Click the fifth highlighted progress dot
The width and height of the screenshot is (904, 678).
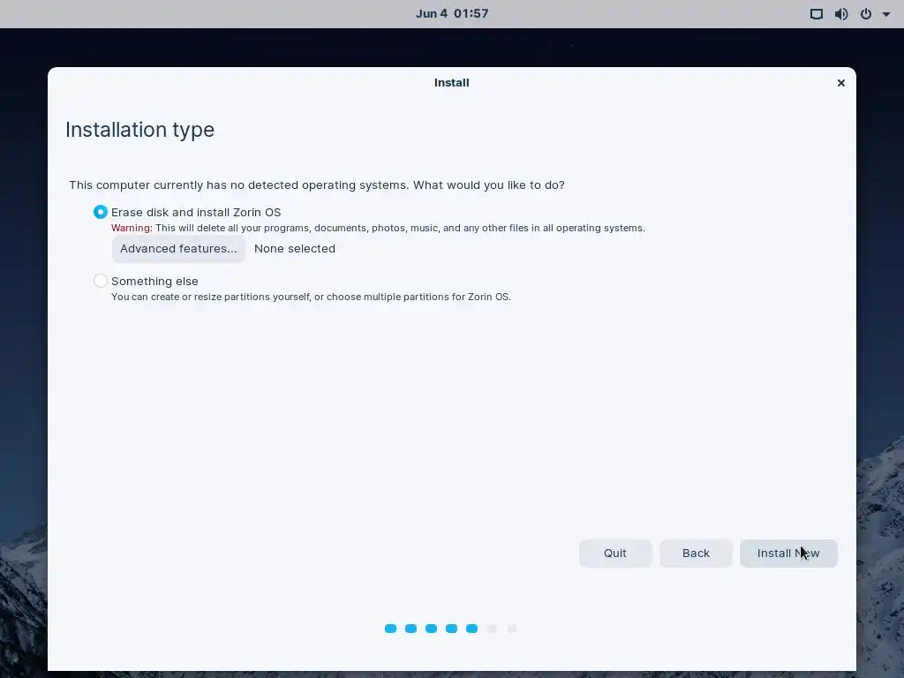click(471, 629)
